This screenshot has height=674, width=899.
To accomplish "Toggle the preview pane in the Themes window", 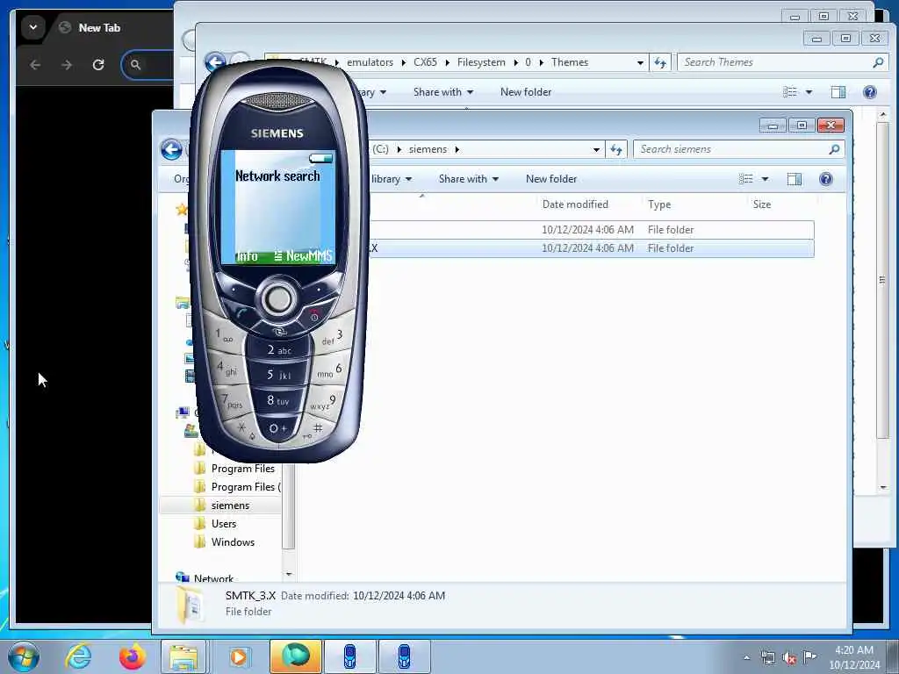I will coord(838,91).
